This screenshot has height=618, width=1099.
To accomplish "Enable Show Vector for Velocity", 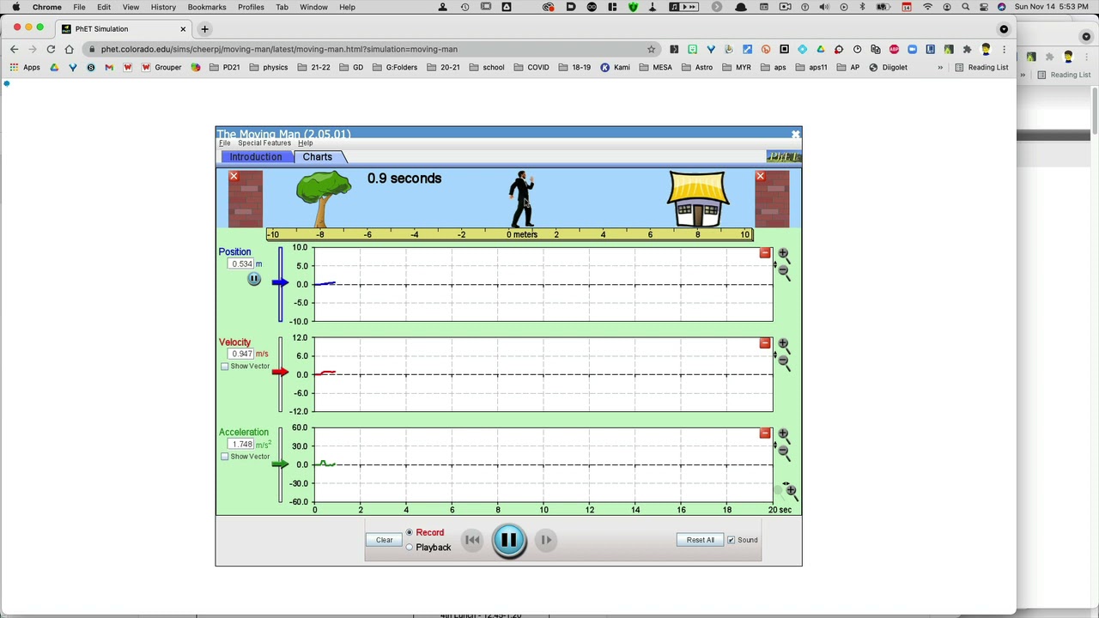I will (x=225, y=367).
